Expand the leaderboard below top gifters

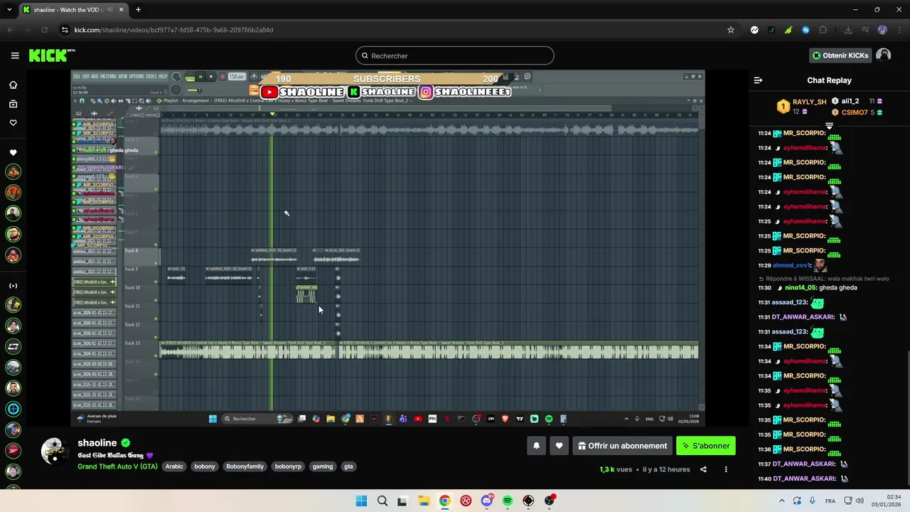(x=829, y=126)
